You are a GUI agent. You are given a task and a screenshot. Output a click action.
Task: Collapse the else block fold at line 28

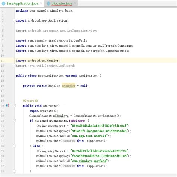point(14,146)
